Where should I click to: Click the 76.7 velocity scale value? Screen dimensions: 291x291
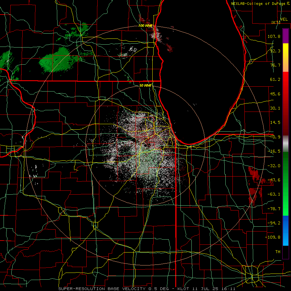click(275, 65)
